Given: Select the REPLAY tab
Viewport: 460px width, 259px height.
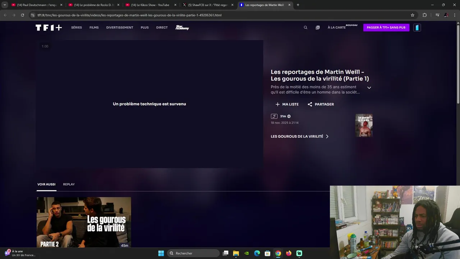Looking at the screenshot, I should 69,184.
